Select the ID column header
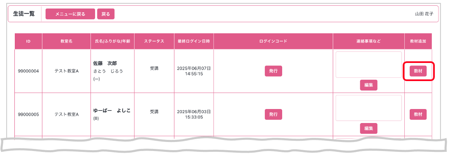Viewport: 450px width, 158px height. 28,42
